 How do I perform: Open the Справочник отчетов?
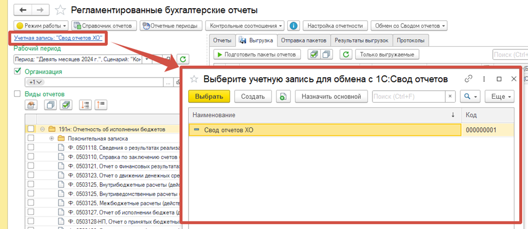click(104, 26)
